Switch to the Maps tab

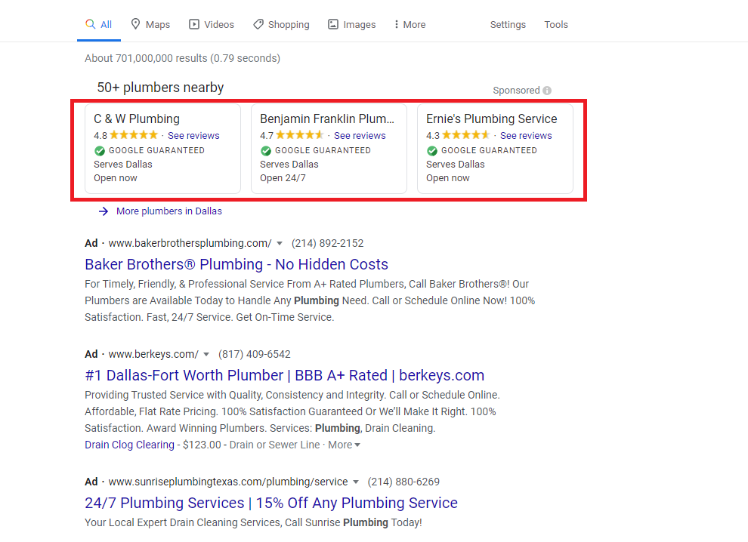pos(151,24)
